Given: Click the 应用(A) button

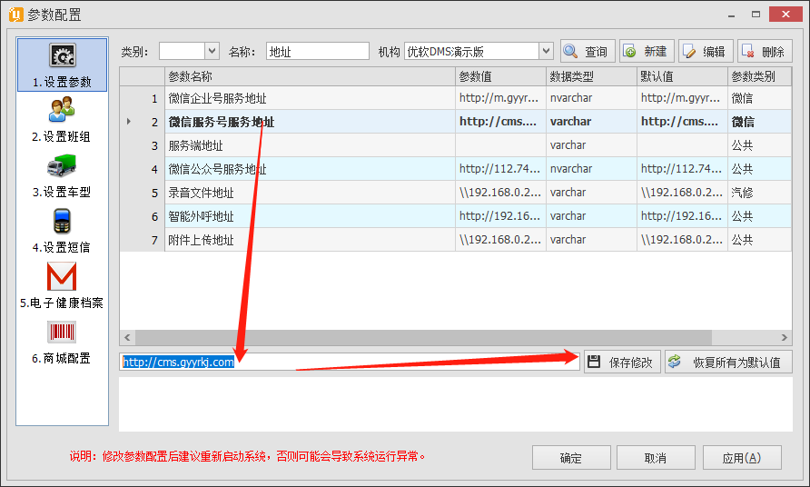Looking at the screenshot, I should [x=742, y=458].
